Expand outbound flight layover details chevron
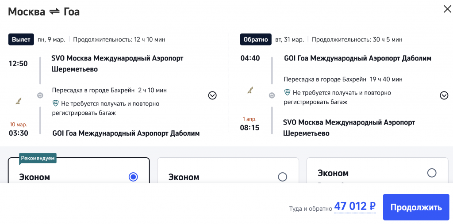 coord(212,95)
